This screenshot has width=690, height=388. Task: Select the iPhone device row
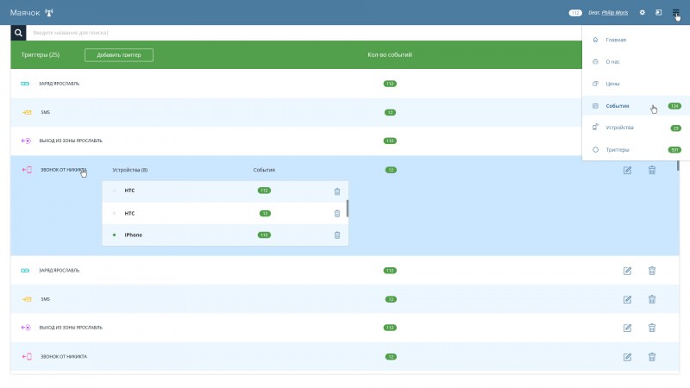pos(225,235)
